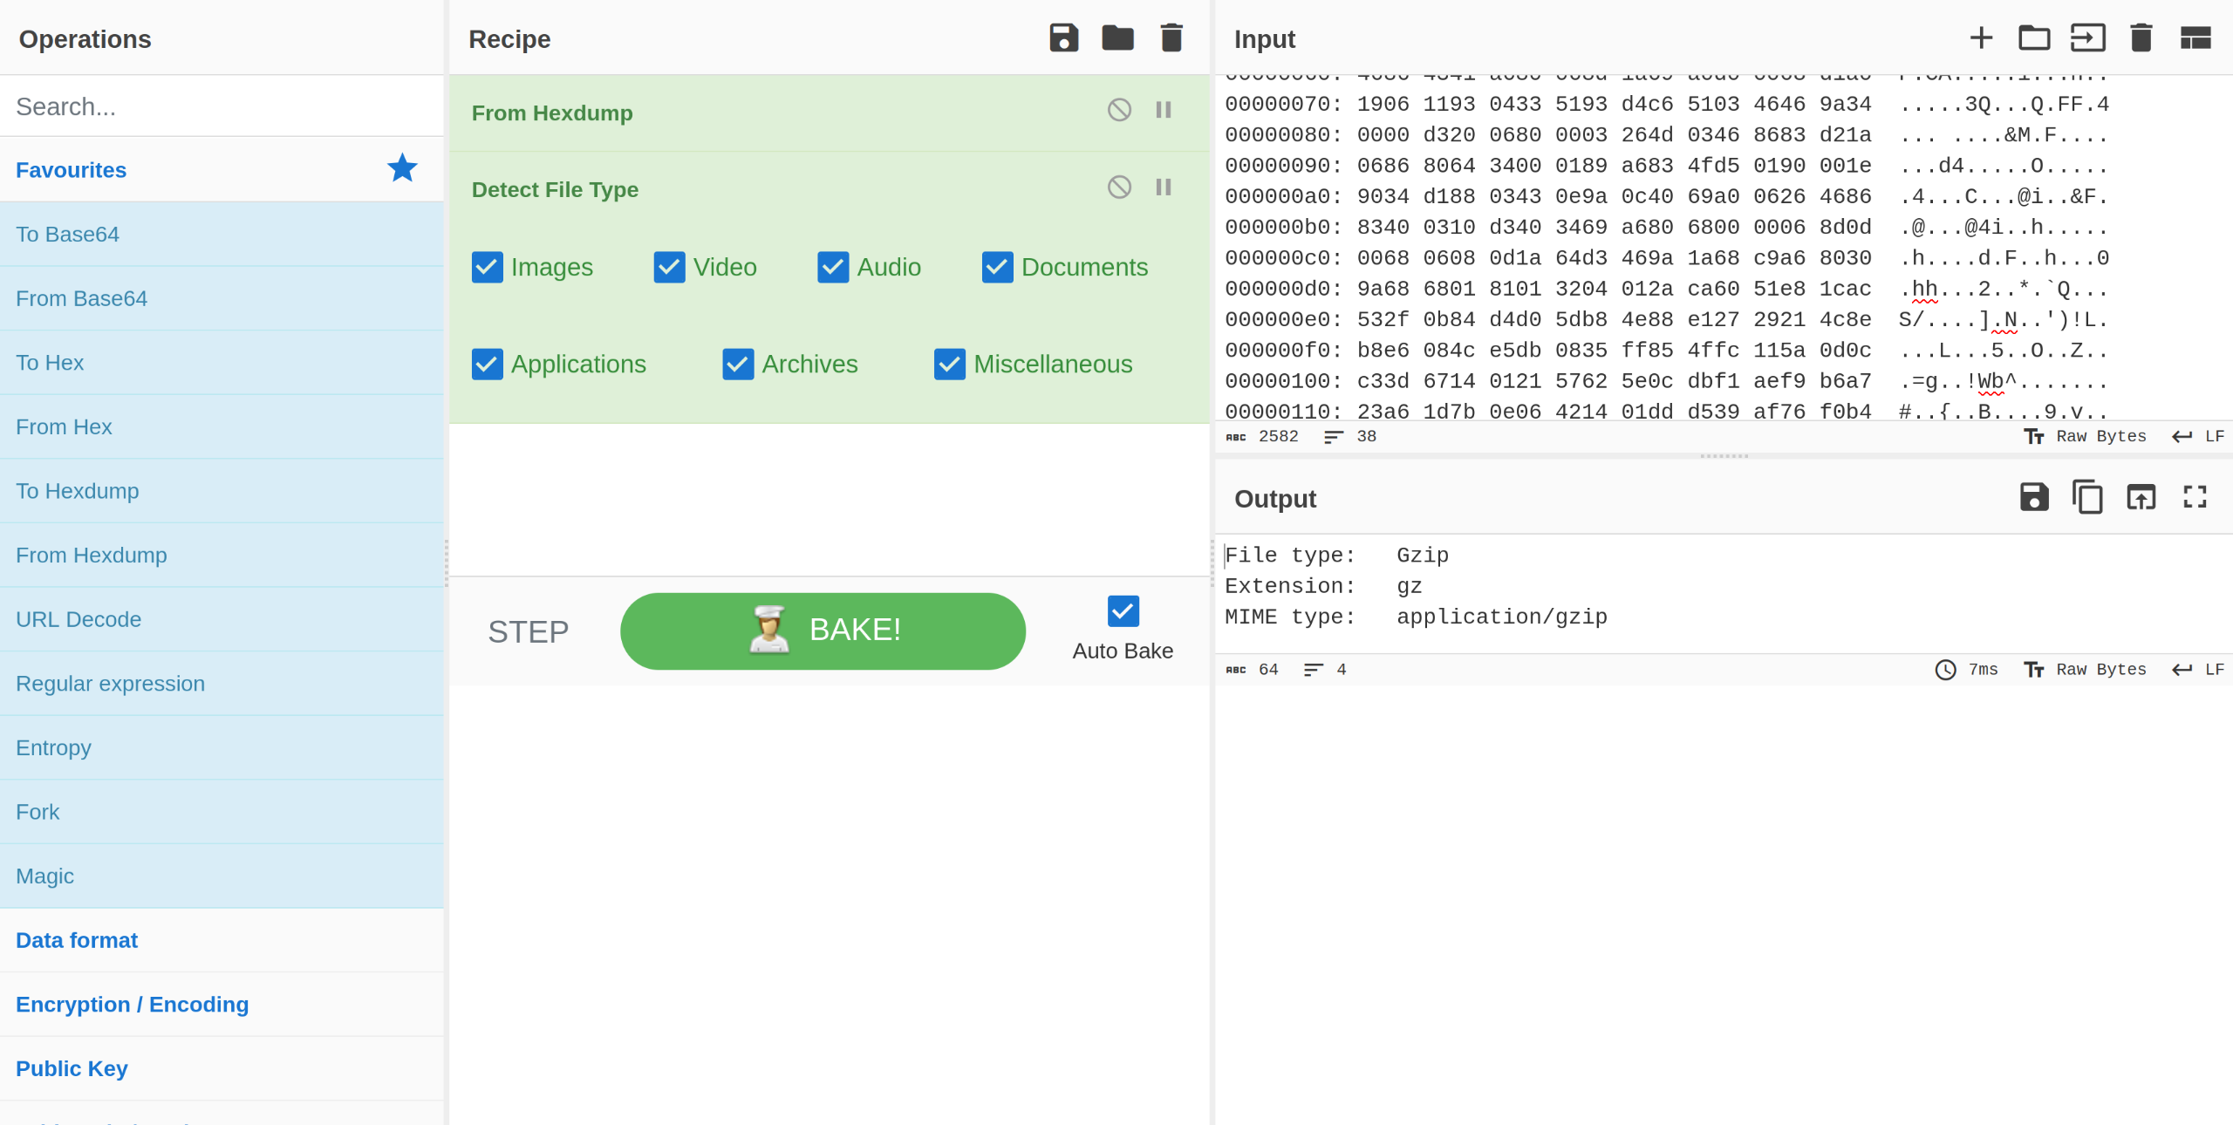
Task: Replace input with output
Action: click(x=2141, y=497)
